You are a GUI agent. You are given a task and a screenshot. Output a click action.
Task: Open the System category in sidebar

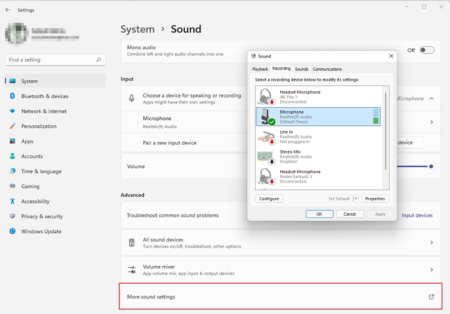pyautogui.click(x=55, y=81)
